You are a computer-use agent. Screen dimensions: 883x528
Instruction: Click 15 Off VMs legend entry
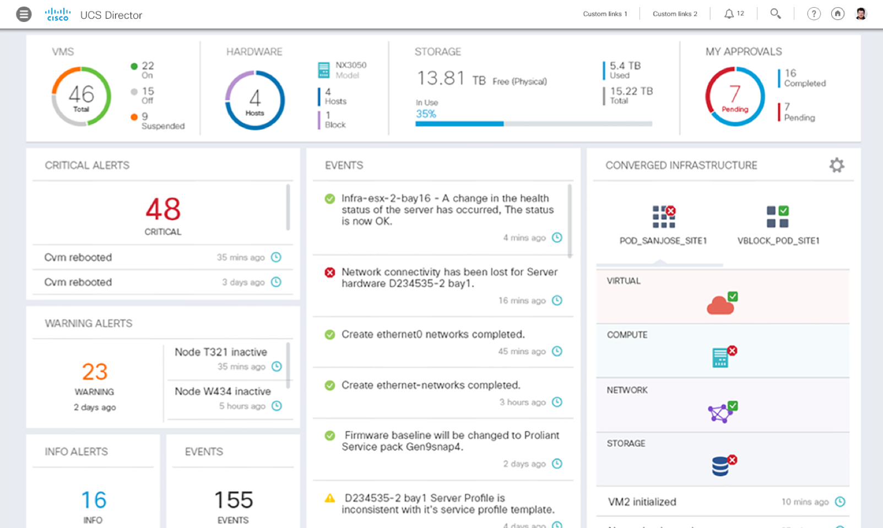143,95
